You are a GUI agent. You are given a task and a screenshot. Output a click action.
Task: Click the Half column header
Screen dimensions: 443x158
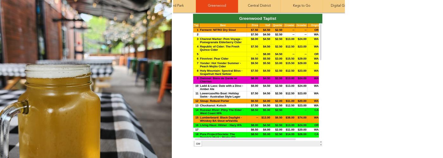[265, 25]
